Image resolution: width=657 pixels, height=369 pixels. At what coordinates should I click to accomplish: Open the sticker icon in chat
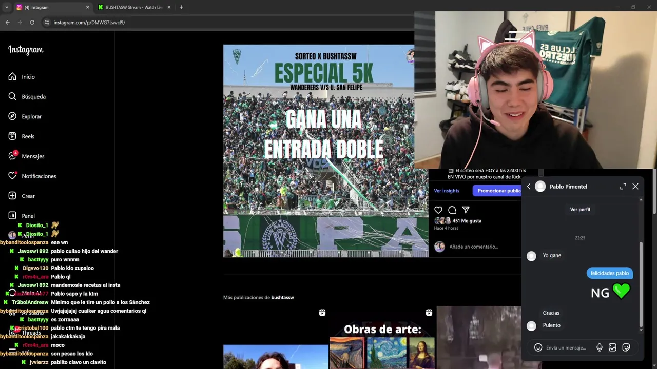[x=626, y=347]
